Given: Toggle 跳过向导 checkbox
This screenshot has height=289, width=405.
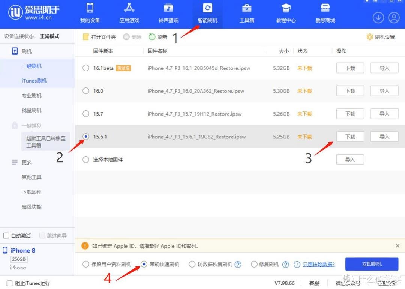Looking at the screenshot, I should pyautogui.click(x=42, y=235).
